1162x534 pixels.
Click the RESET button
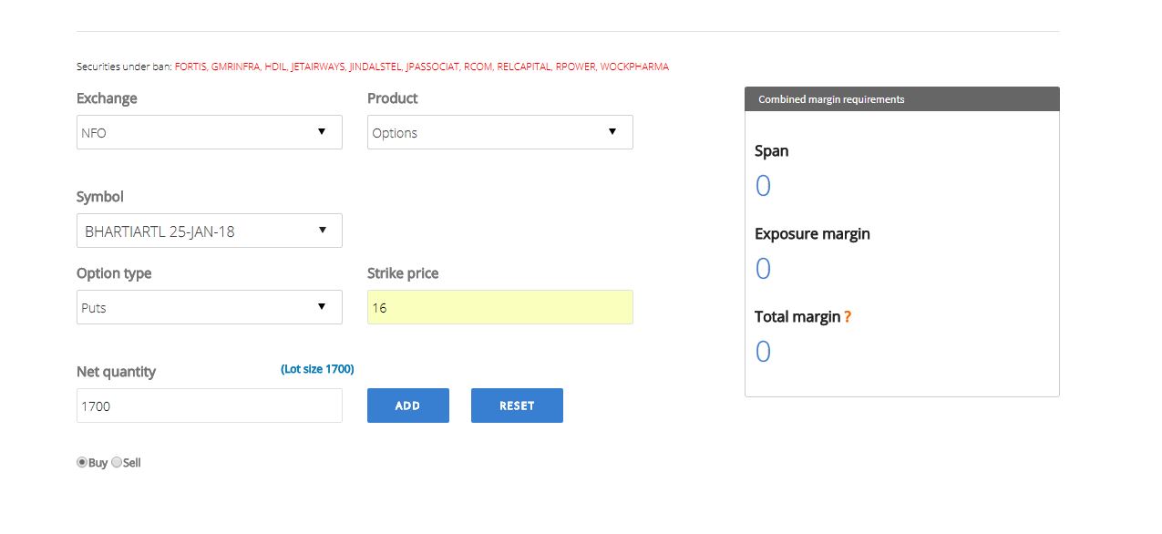pyautogui.click(x=517, y=406)
